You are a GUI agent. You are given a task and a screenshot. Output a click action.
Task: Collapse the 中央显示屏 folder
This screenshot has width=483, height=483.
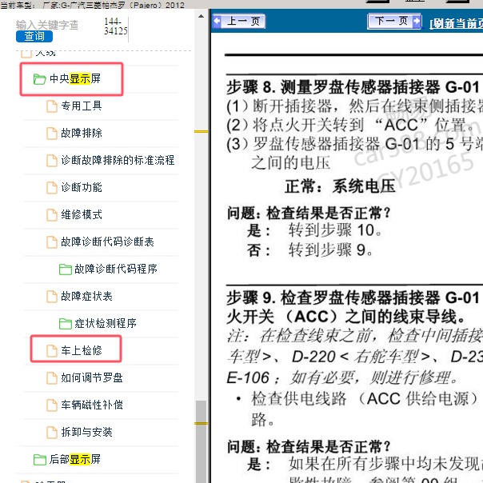[75, 79]
